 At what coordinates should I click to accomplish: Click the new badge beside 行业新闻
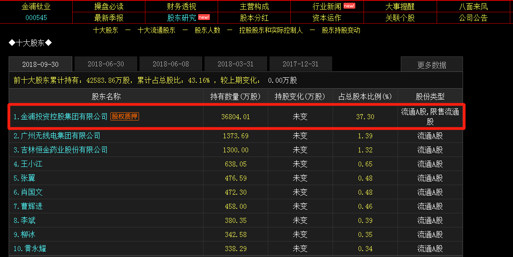click(349, 6)
